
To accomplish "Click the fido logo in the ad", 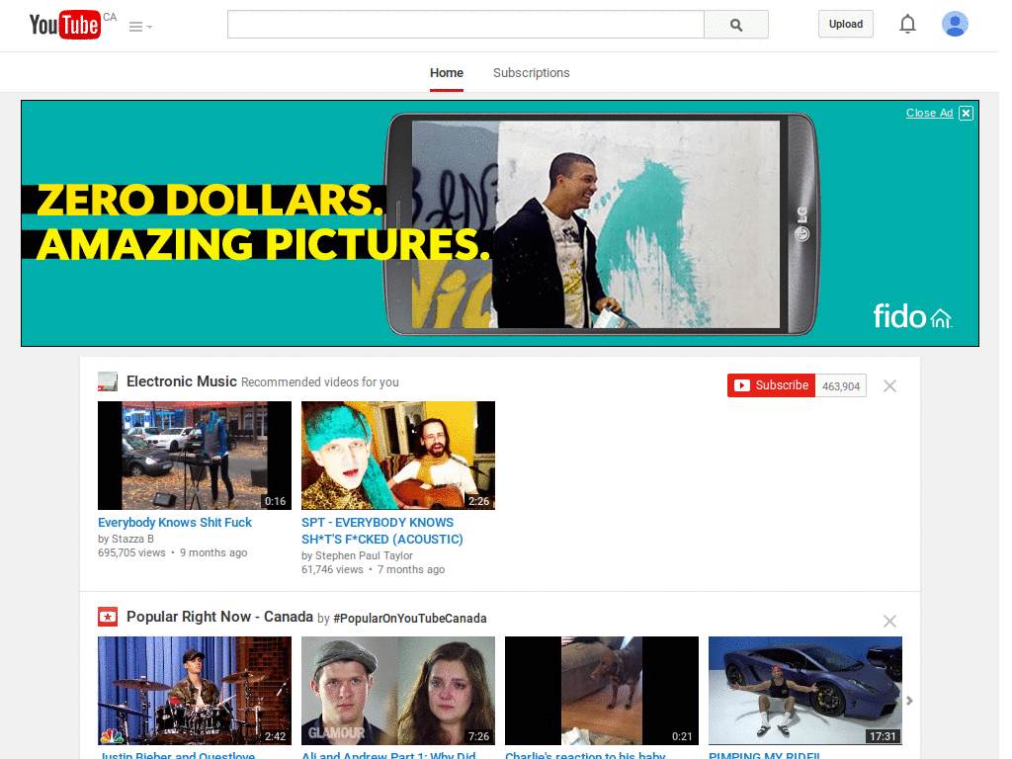I will pos(912,315).
